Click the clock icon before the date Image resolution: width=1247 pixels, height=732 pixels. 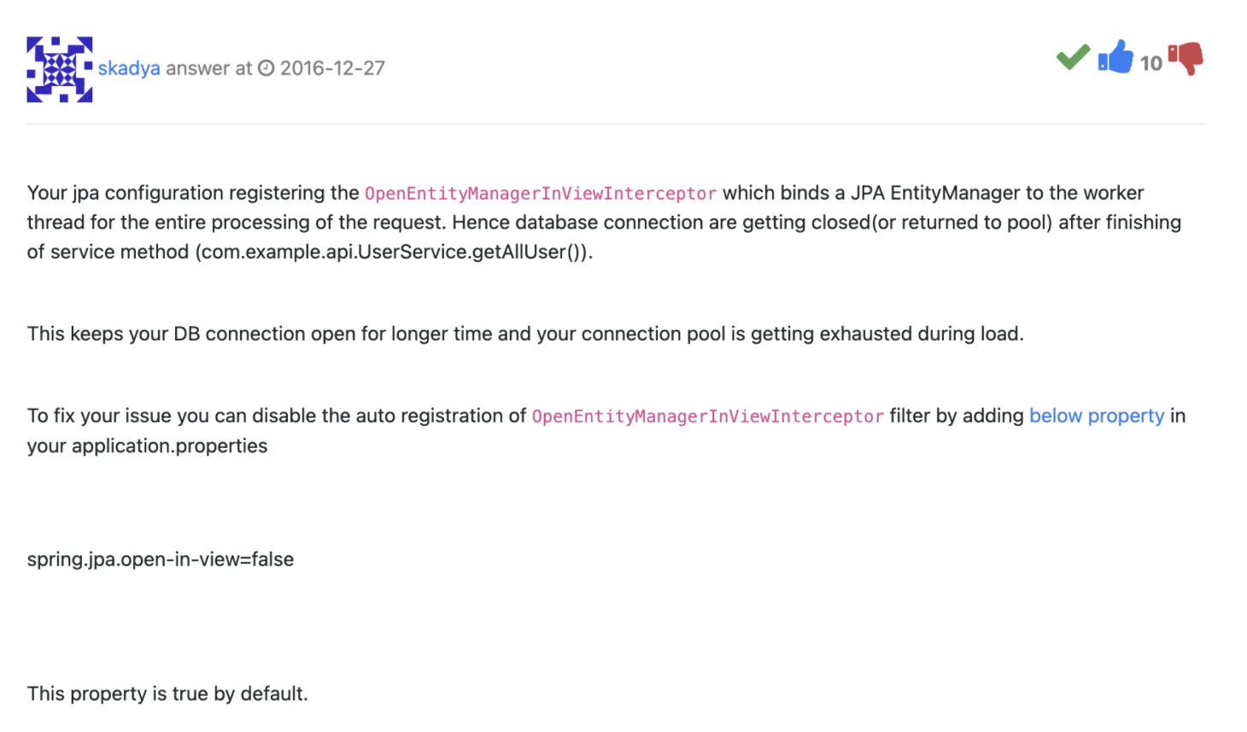point(266,68)
